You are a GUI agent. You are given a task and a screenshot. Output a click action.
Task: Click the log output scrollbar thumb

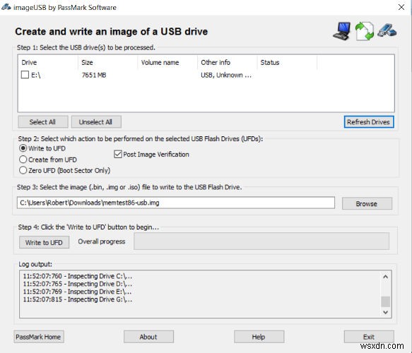[x=385, y=301]
